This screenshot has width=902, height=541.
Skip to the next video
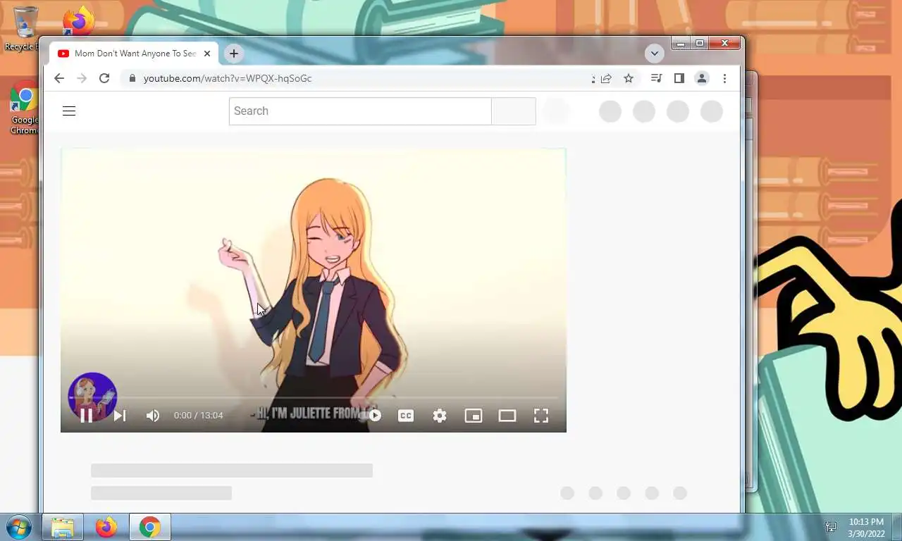120,416
